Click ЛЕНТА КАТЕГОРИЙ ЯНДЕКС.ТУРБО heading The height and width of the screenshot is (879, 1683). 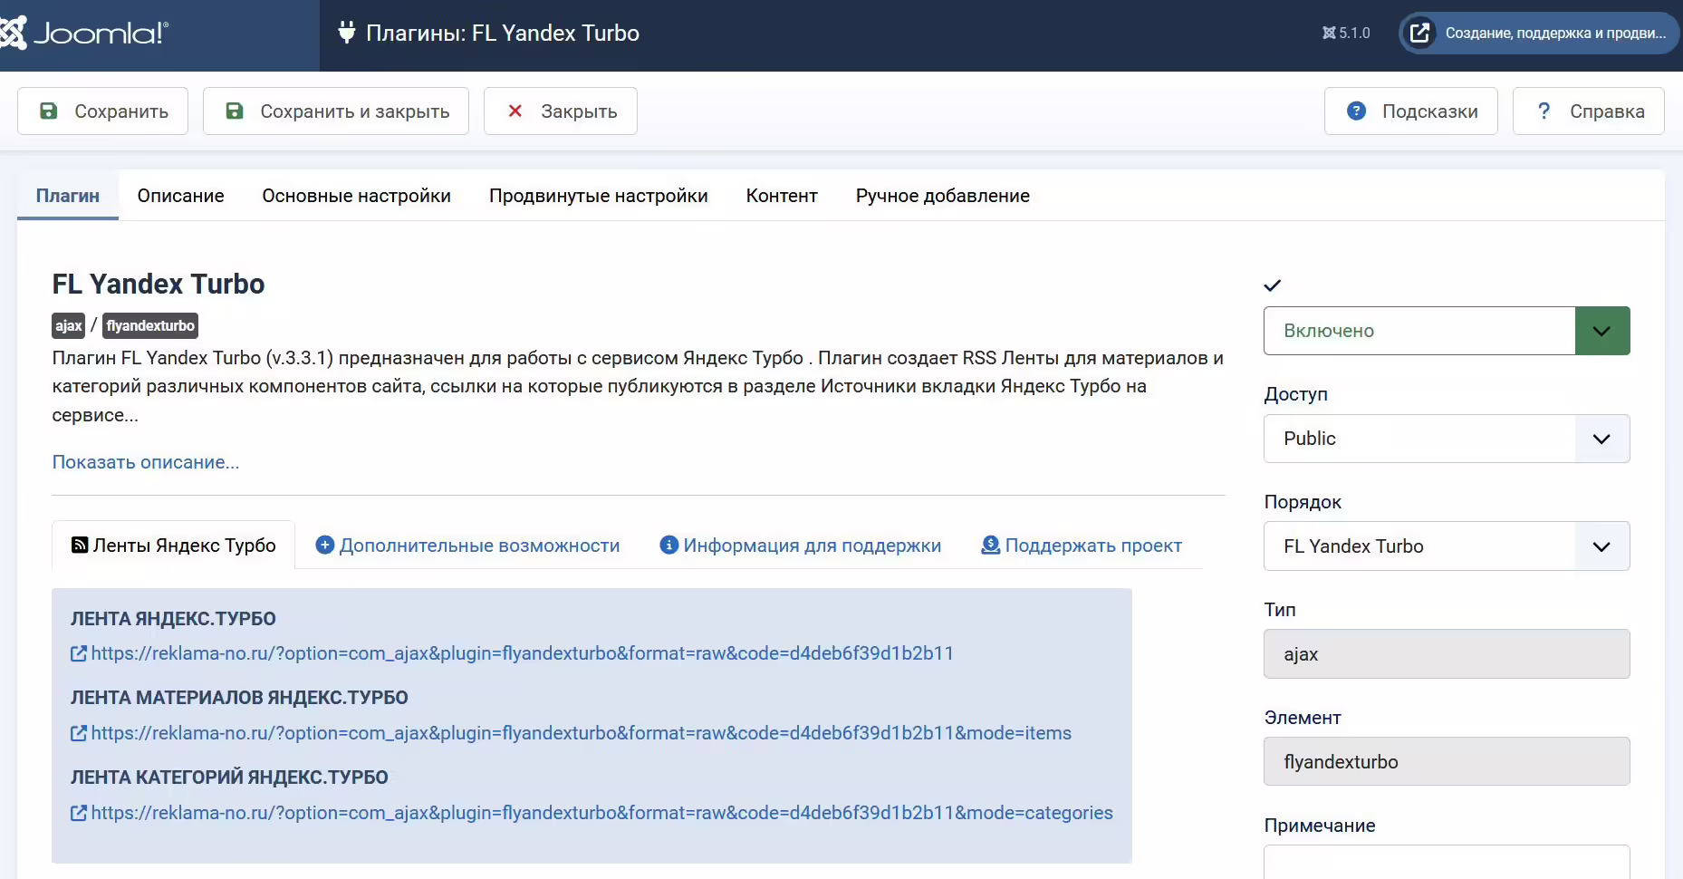(x=229, y=778)
